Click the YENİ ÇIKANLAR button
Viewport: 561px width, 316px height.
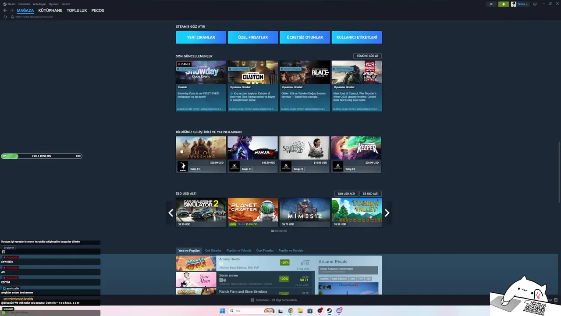click(x=201, y=37)
